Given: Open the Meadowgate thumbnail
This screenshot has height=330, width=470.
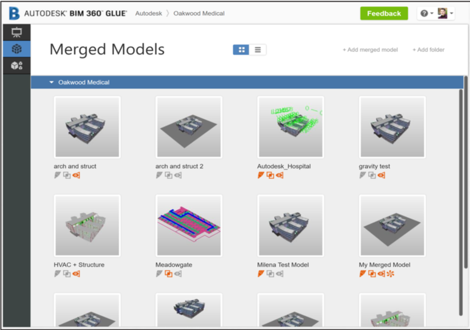Looking at the screenshot, I should tap(189, 226).
